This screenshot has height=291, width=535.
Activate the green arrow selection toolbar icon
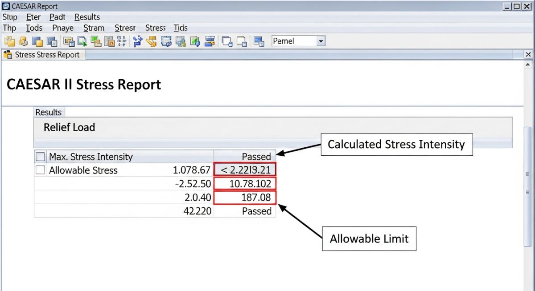[x=84, y=41]
